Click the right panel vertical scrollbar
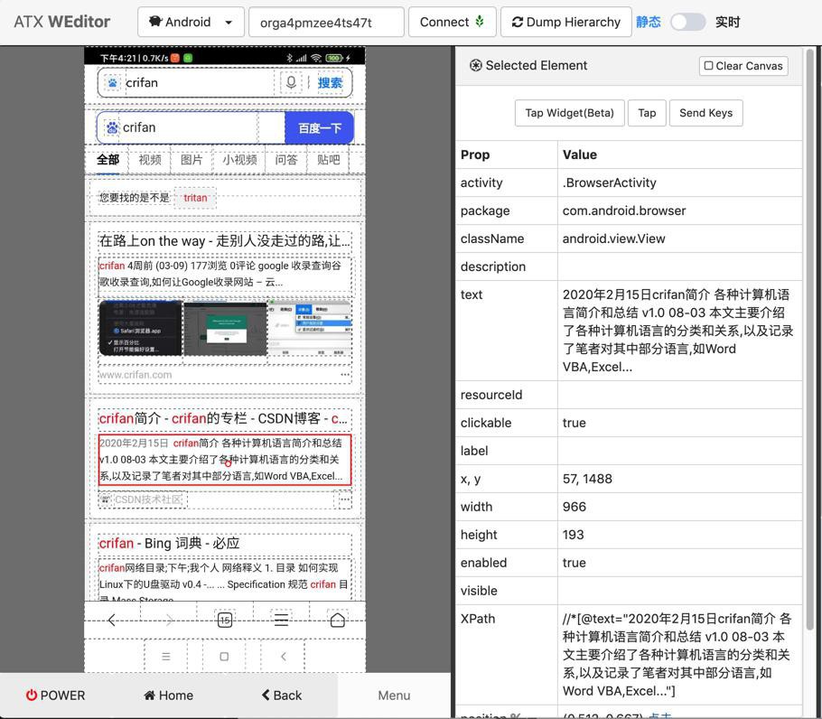Viewport: 822px width, 719px height. 809,340
